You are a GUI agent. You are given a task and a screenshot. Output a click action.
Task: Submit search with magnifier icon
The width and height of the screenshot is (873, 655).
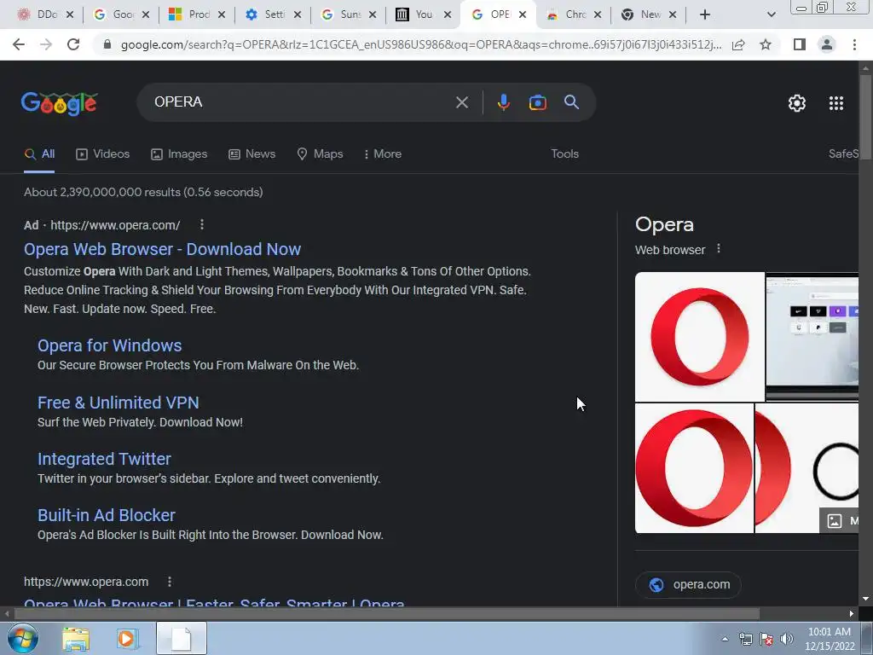(571, 102)
